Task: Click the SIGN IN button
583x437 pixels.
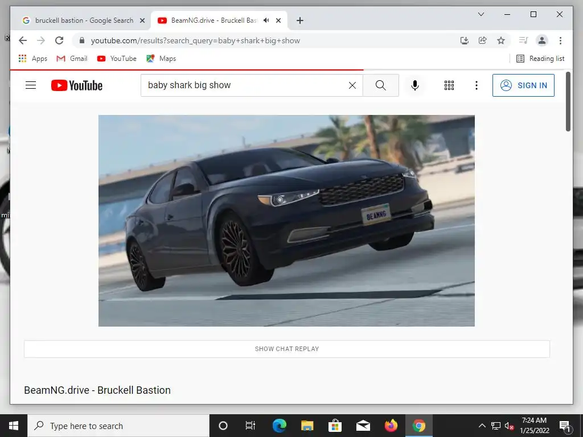Action: click(x=523, y=85)
